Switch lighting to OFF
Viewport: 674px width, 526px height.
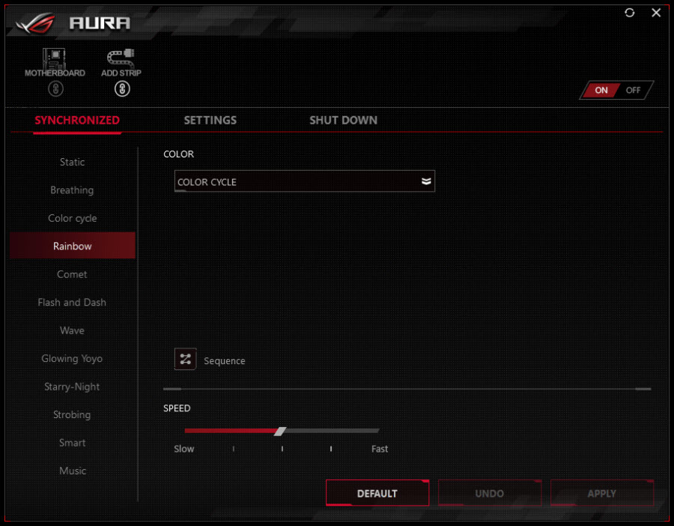(x=633, y=91)
